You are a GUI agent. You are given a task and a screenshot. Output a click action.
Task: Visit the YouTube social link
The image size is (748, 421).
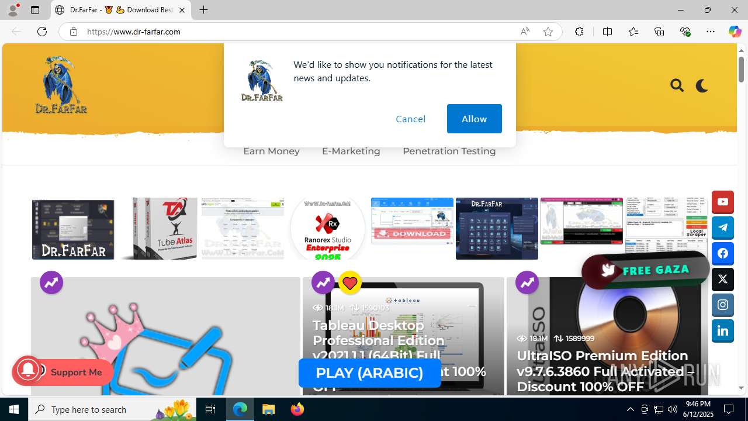click(x=723, y=202)
